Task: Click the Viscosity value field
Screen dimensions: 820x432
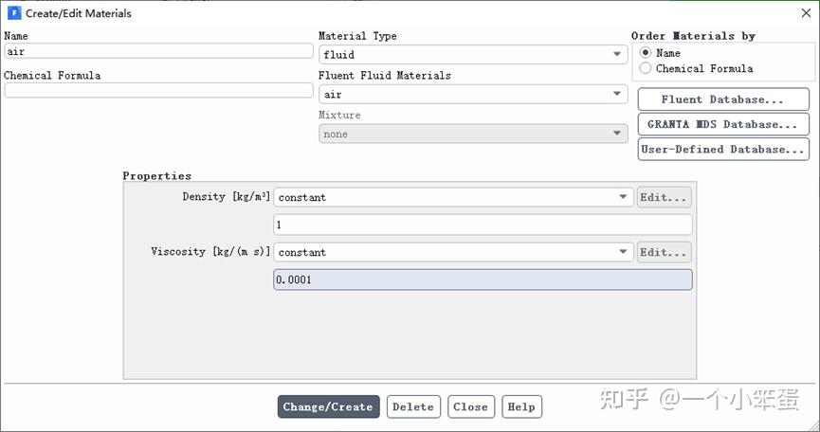Action: [x=483, y=280]
